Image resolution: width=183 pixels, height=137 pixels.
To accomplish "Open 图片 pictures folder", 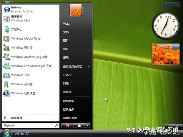I will pyautogui.click(x=66, y=41).
